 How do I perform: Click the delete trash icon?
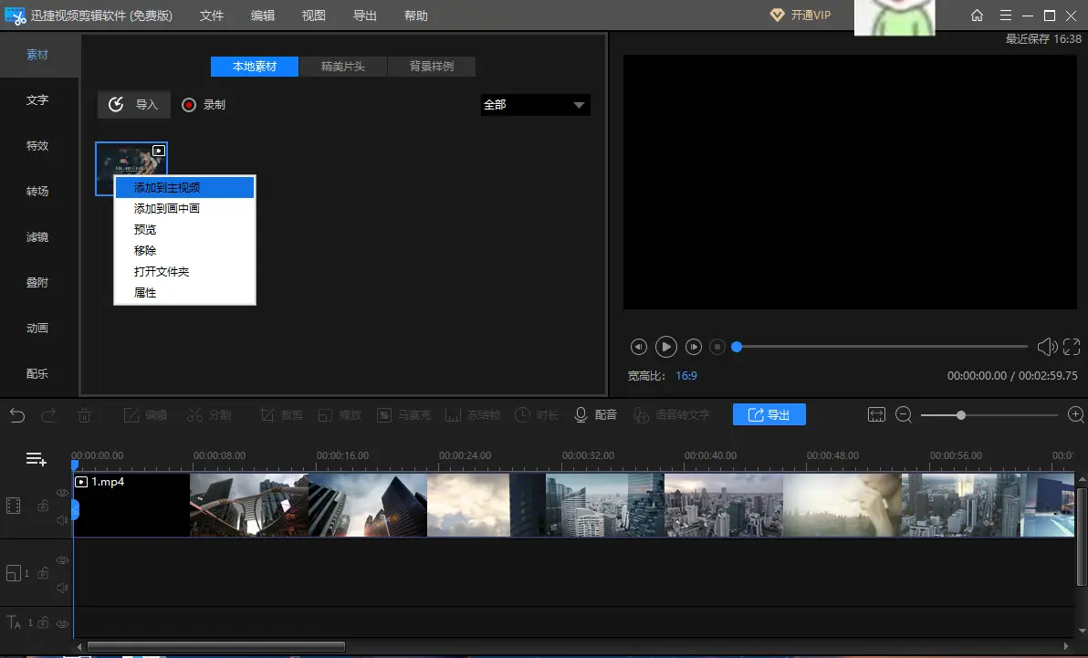coord(84,415)
